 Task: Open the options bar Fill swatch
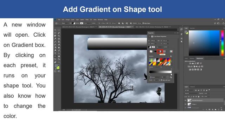[x=74, y=23]
